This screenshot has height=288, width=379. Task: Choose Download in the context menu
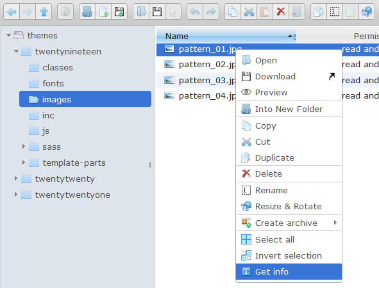289,76
